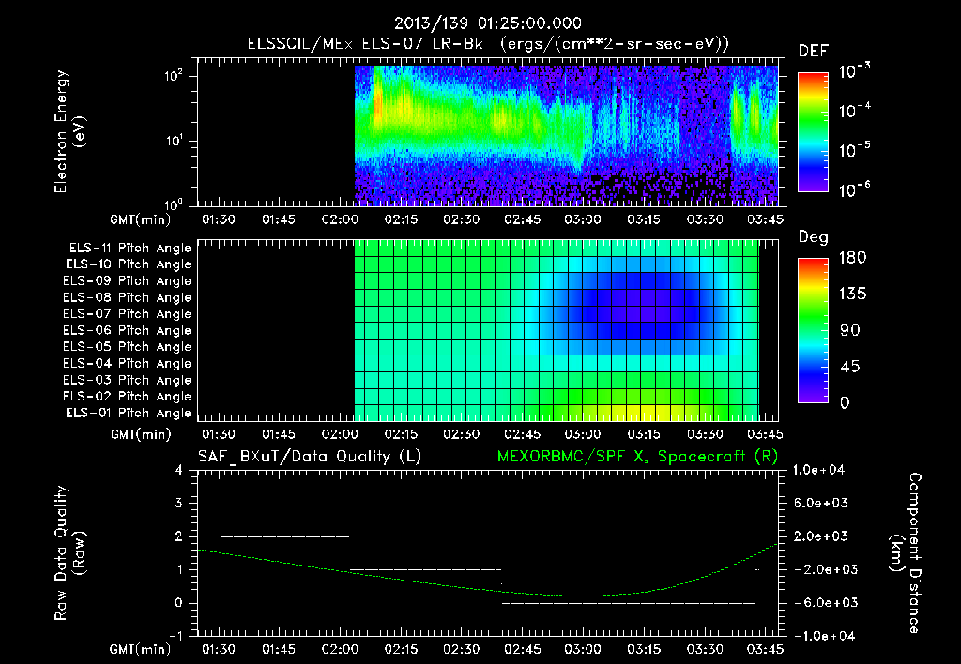Click the ELS-06 Pitch Angle row label
This screenshot has height=664, width=961.
coord(127,331)
